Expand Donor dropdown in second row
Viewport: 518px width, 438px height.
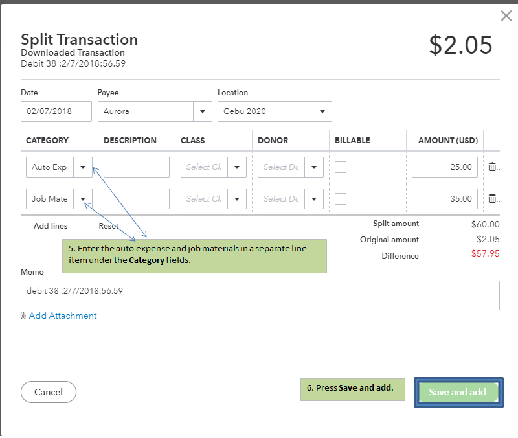(314, 199)
